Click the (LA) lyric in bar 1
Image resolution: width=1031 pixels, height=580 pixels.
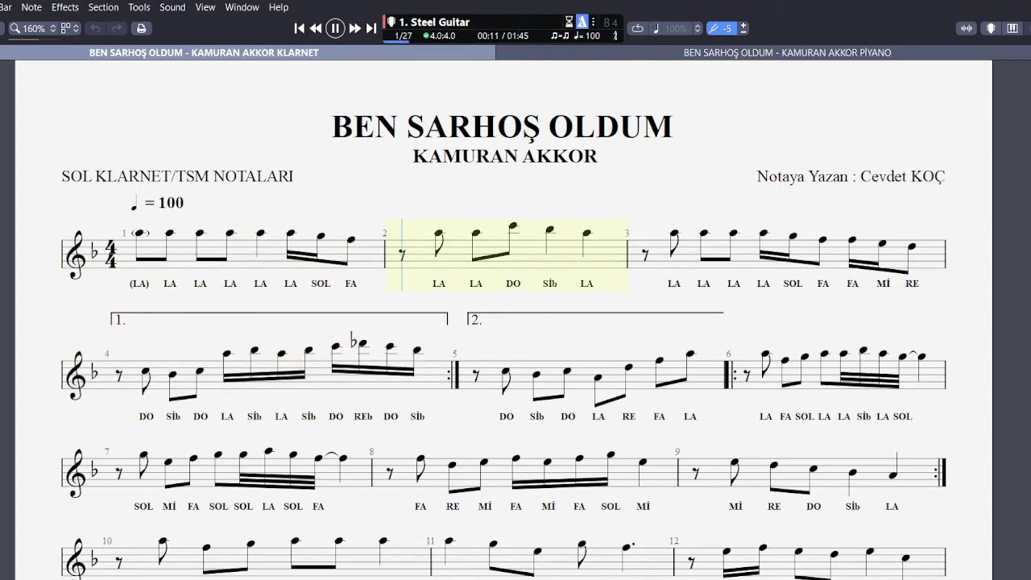pyautogui.click(x=139, y=284)
